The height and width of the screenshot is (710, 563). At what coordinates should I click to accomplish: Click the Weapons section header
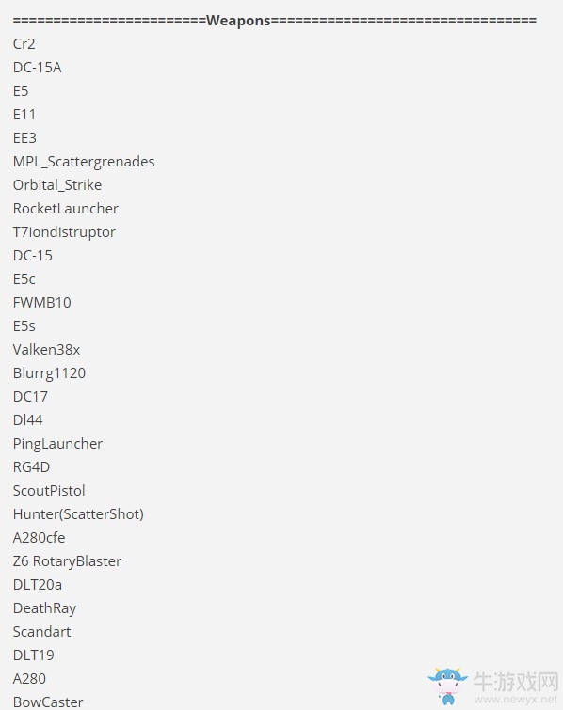238,21
